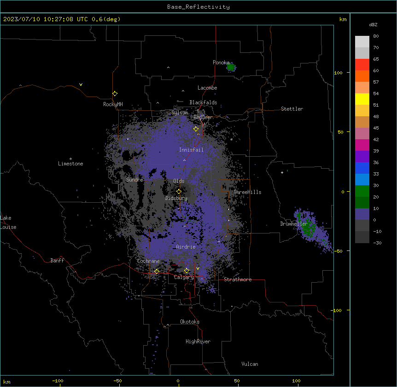Click the green 20-30 dBZ legend swatch
The image size is (397, 387).
click(362, 191)
